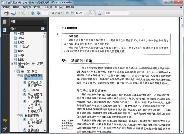Viewport: 184px width, 134px height.
Task: Collapse the 毕生发展的视角 bookmark node
Action: [x=18, y=75]
